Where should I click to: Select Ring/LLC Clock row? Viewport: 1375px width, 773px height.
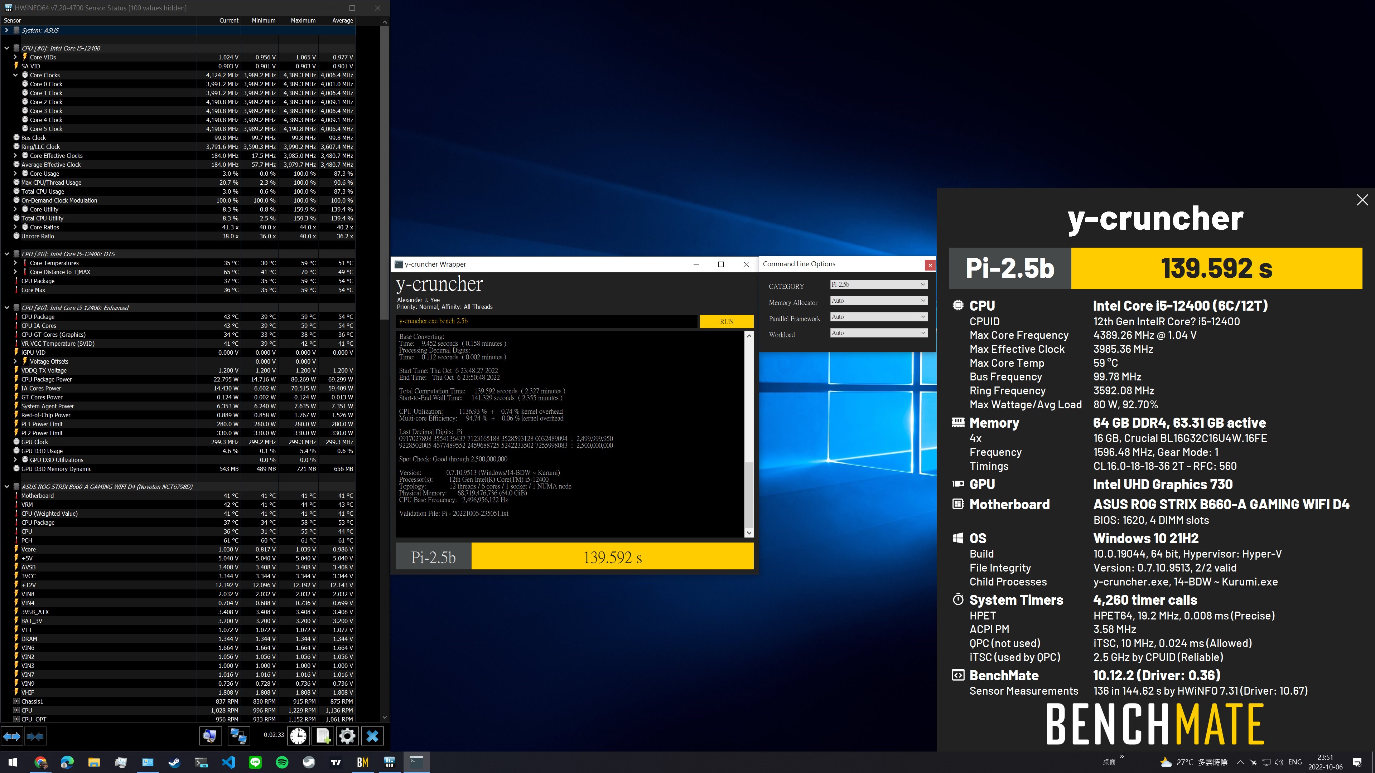tap(178, 147)
